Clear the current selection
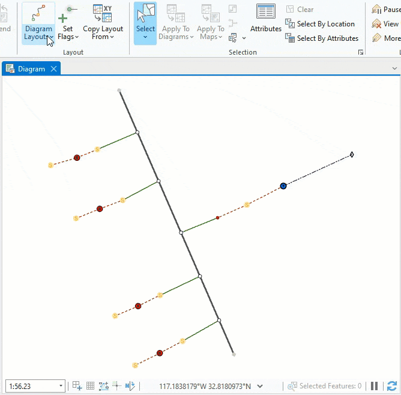 [x=300, y=10]
